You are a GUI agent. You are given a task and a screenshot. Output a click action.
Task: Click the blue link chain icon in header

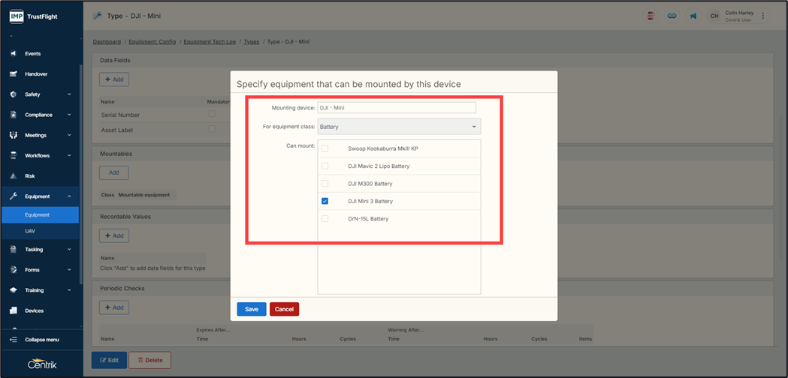pyautogui.click(x=672, y=16)
